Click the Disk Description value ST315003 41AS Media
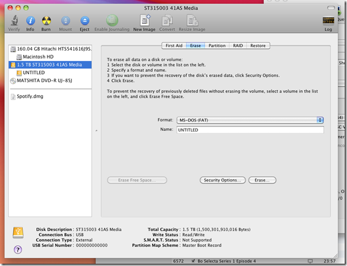This screenshot has width=347, height=266. pyautogui.click(x=99, y=229)
